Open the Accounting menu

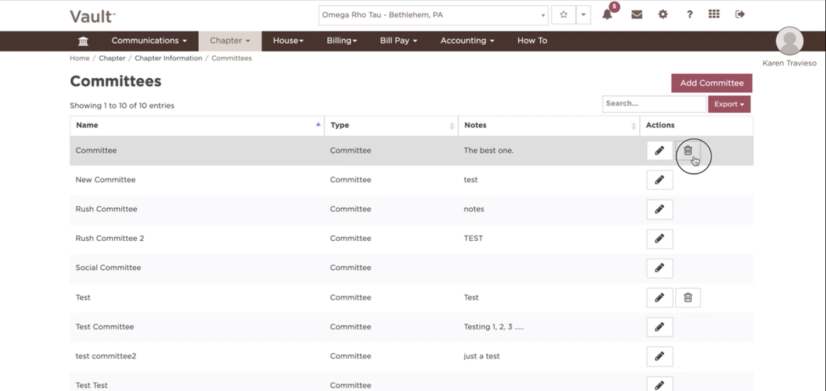[x=467, y=41]
